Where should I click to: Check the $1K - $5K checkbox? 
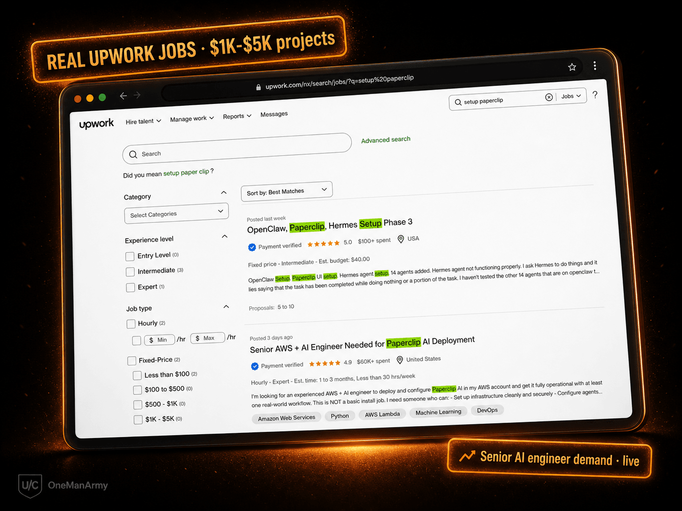[x=138, y=420]
